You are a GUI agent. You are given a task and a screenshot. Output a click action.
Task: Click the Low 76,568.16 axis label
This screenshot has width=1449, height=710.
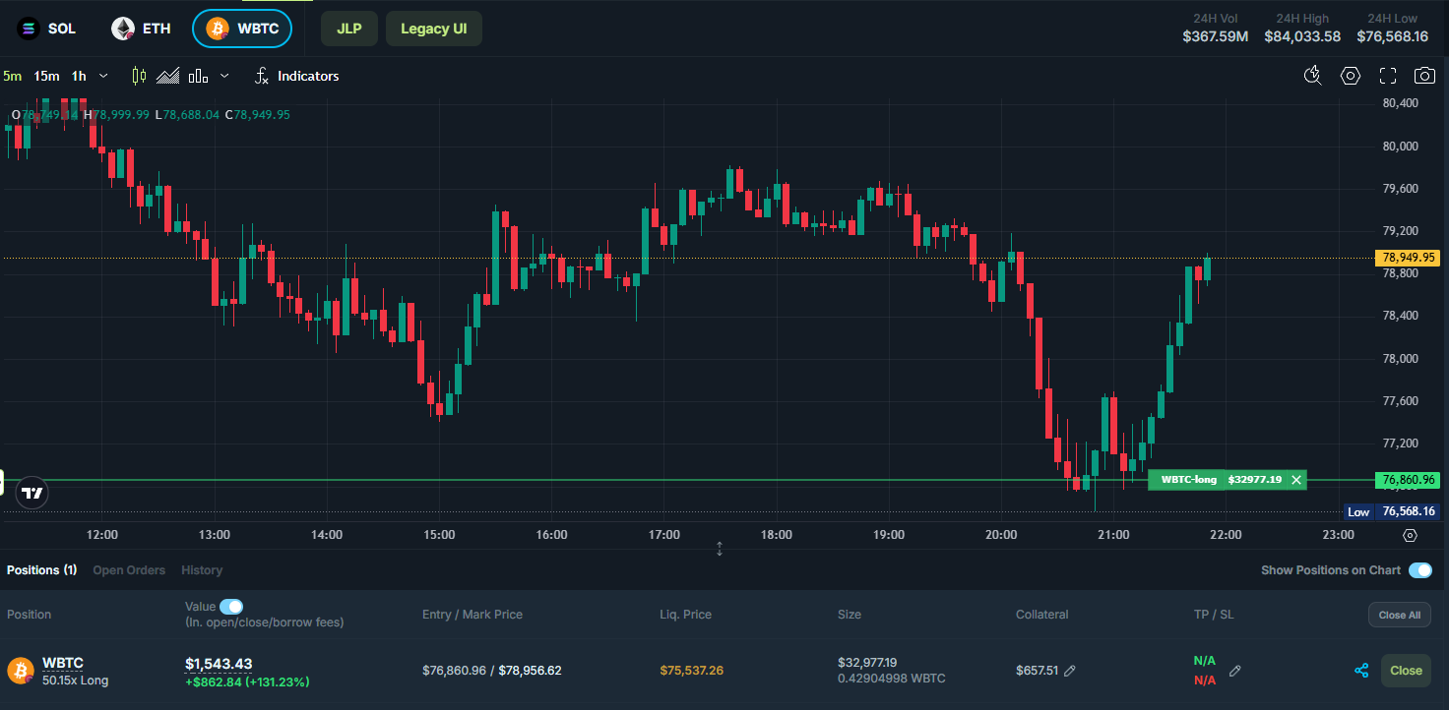[x=1391, y=511]
